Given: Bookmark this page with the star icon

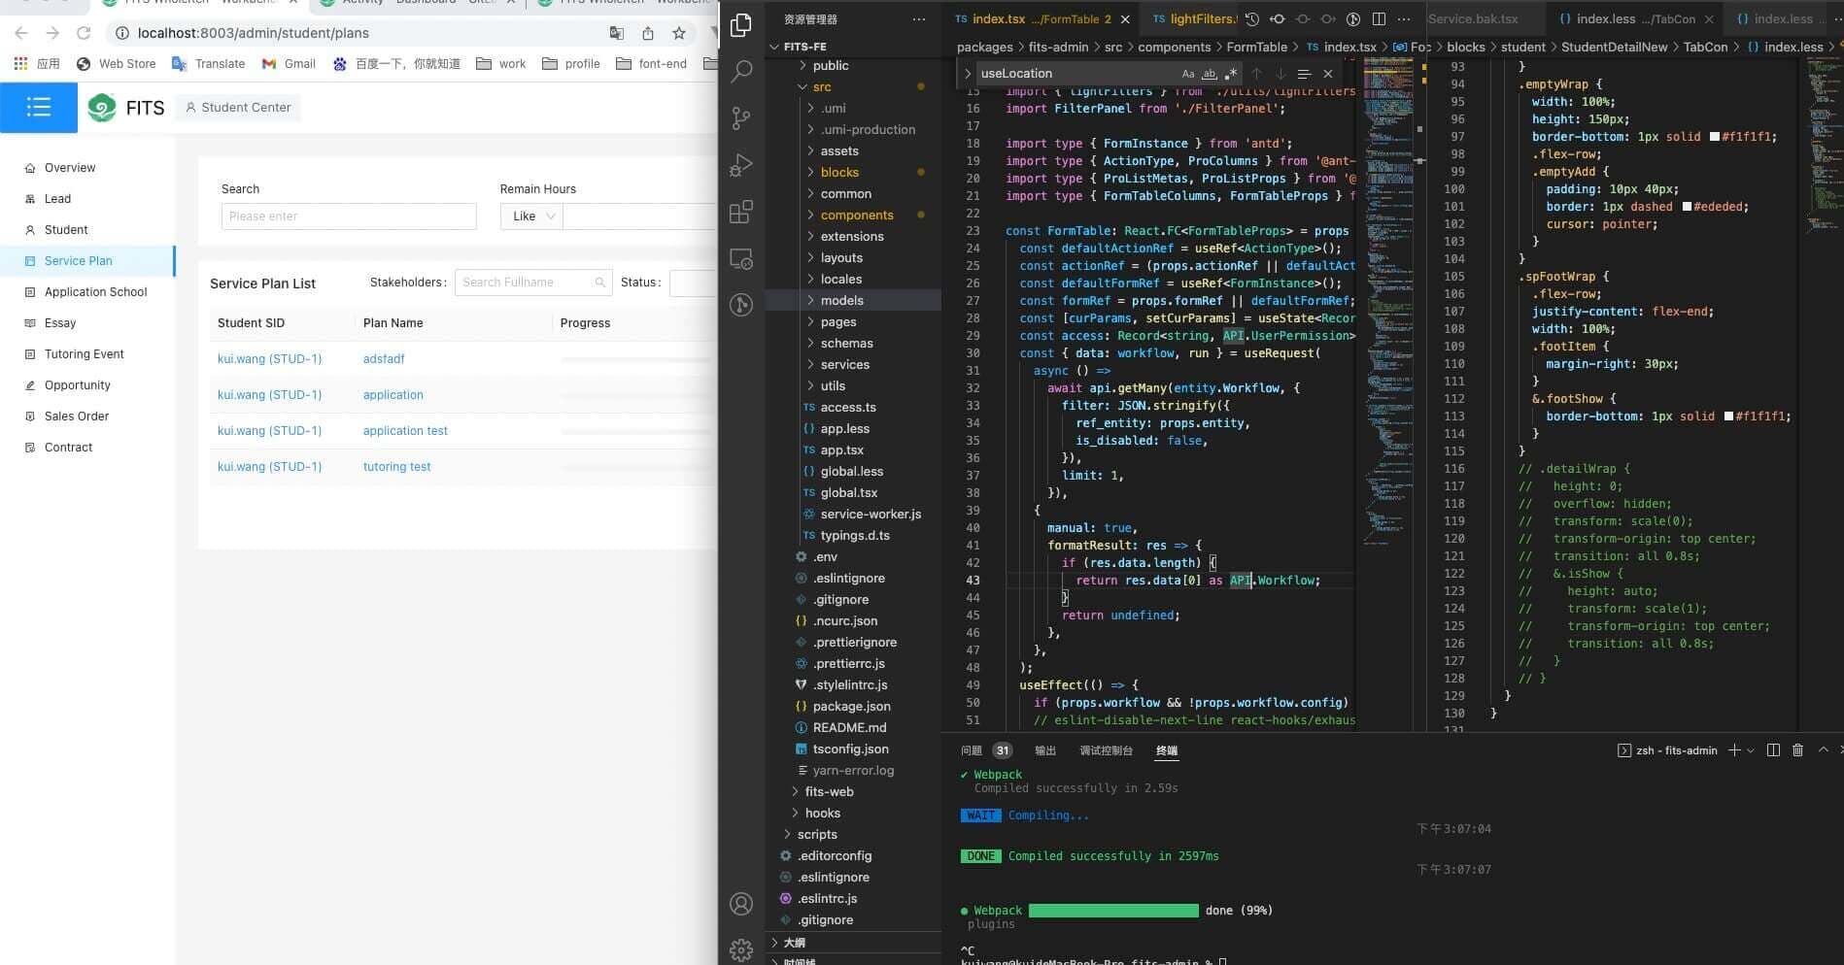Looking at the screenshot, I should click(x=679, y=33).
